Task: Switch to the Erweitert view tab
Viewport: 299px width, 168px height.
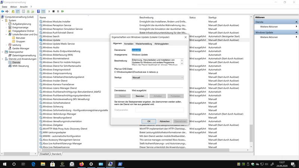Action: coord(44,154)
